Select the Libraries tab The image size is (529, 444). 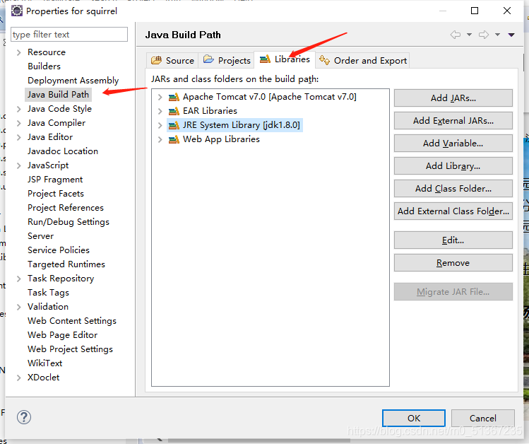285,59
